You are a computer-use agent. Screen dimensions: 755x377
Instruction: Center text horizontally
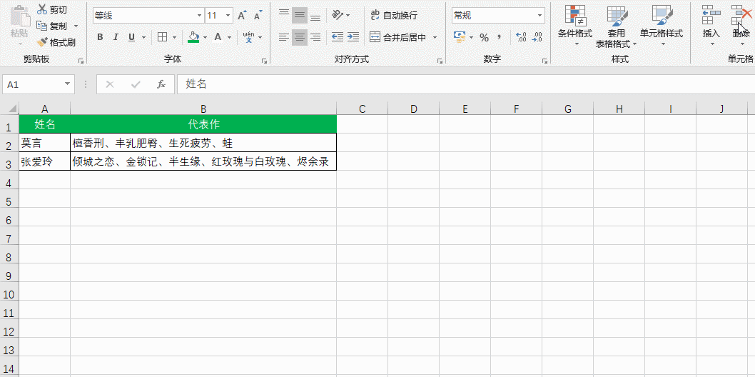coord(300,37)
